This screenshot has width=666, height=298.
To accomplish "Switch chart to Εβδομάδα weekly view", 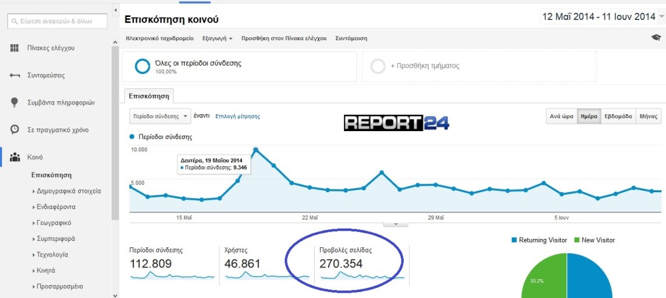I will [x=618, y=116].
